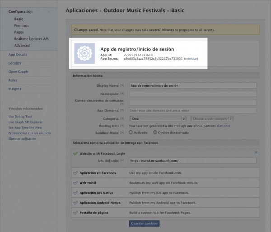Open the URL del sitio help [?] icon
Image resolution: width=271 pixels, height=232 pixels.
pos(121,161)
